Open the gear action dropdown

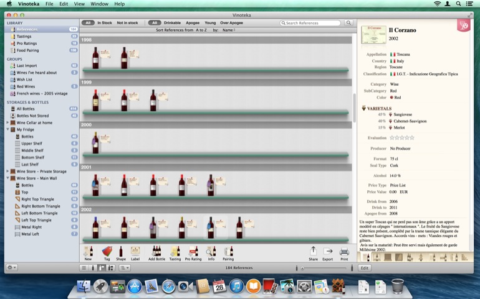tap(12, 267)
